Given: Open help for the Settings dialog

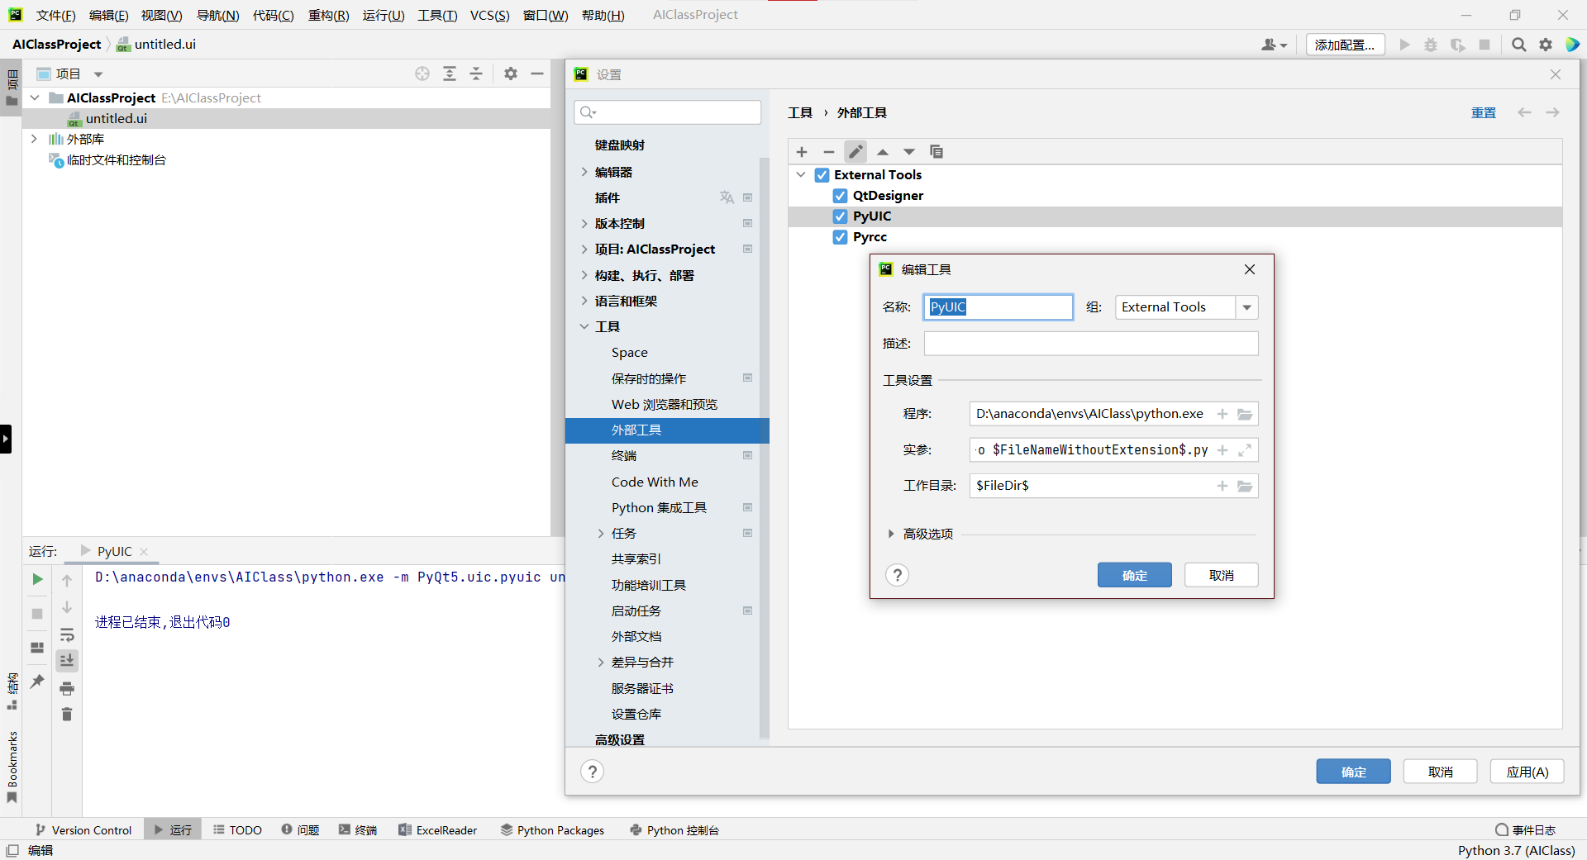Looking at the screenshot, I should (592, 772).
